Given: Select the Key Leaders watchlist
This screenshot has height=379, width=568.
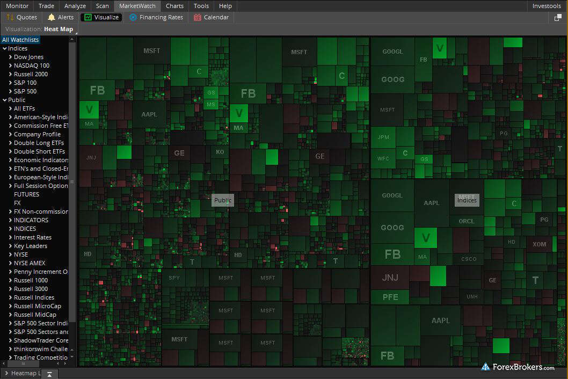Looking at the screenshot, I should 31,246.
